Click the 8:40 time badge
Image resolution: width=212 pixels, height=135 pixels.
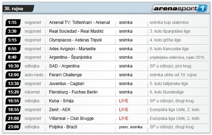pyautogui.click(x=13, y=57)
